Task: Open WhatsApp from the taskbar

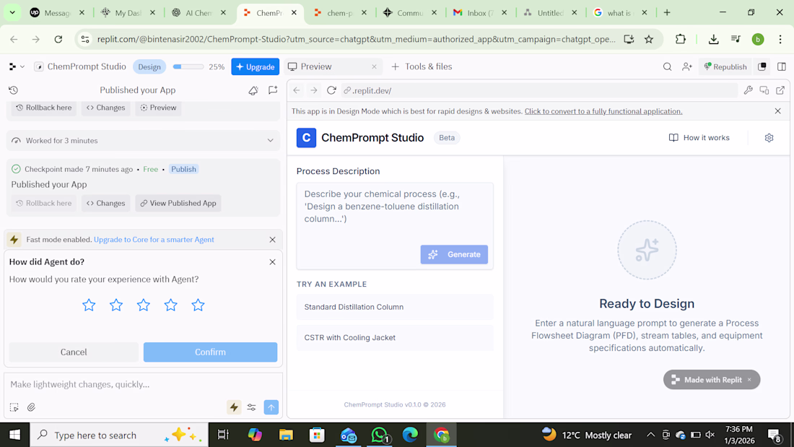Action: point(379,435)
